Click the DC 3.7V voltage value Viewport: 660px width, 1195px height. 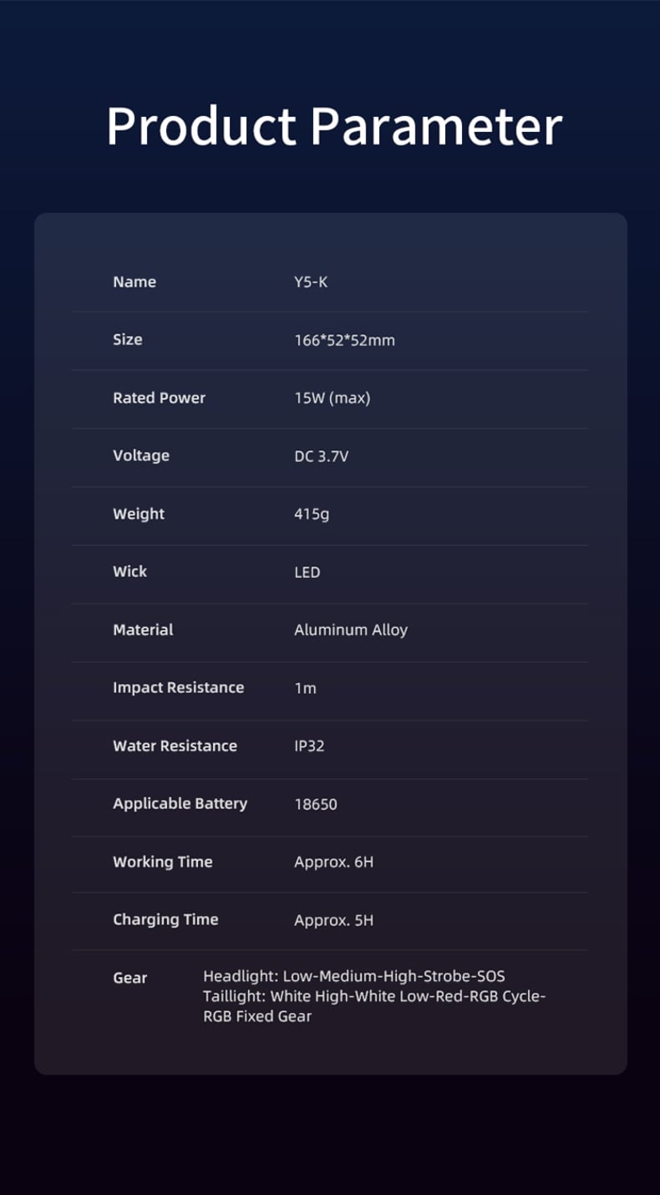click(321, 456)
